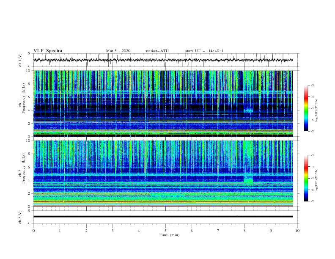
Task: Select the date text 'Mar.5 , 2020'
Action: point(118,51)
